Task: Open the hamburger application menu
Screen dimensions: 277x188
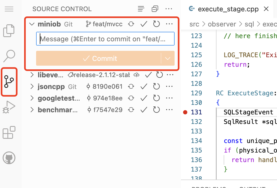Action: pos(9,9)
